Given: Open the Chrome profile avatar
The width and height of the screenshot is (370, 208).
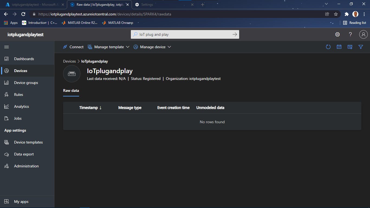Looking at the screenshot, I should (x=355, y=14).
